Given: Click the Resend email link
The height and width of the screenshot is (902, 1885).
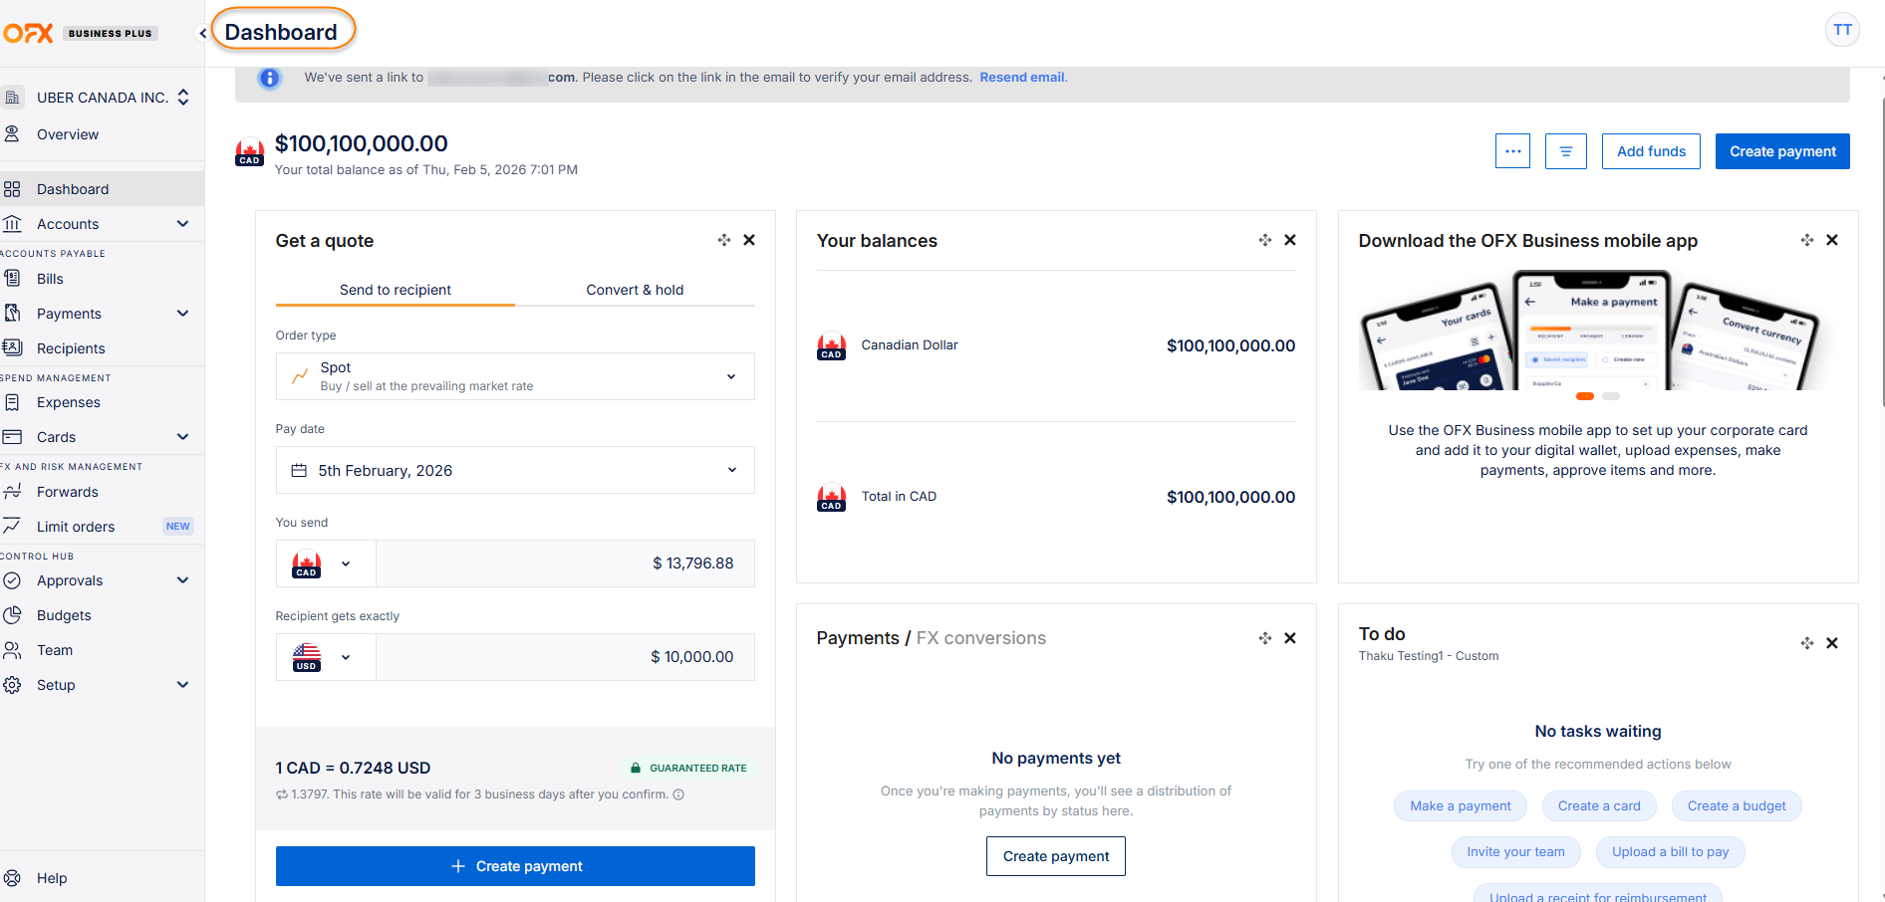Looking at the screenshot, I should (x=1021, y=78).
